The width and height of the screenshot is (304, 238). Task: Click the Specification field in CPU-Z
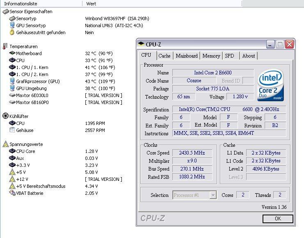[229, 109]
